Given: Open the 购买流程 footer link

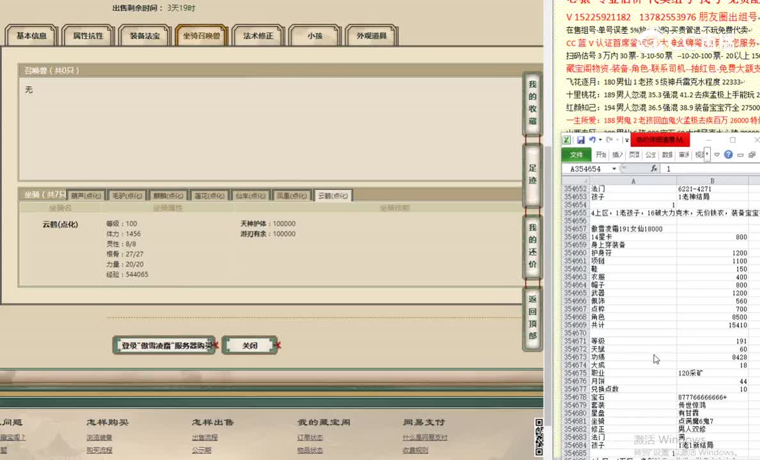Looking at the screenshot, I should (x=99, y=450).
